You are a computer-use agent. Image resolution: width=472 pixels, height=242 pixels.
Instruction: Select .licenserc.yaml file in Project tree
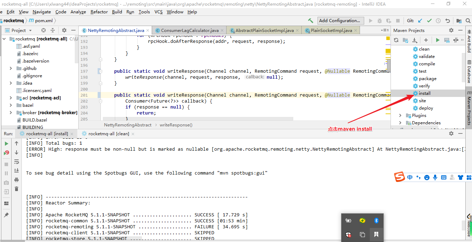(x=37, y=90)
